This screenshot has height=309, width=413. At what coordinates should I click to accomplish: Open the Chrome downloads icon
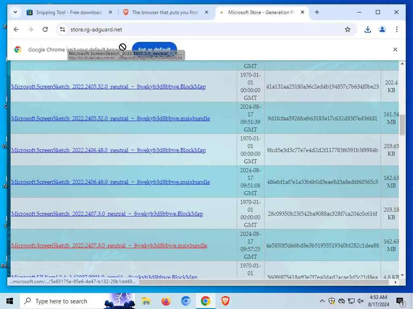tap(368, 29)
